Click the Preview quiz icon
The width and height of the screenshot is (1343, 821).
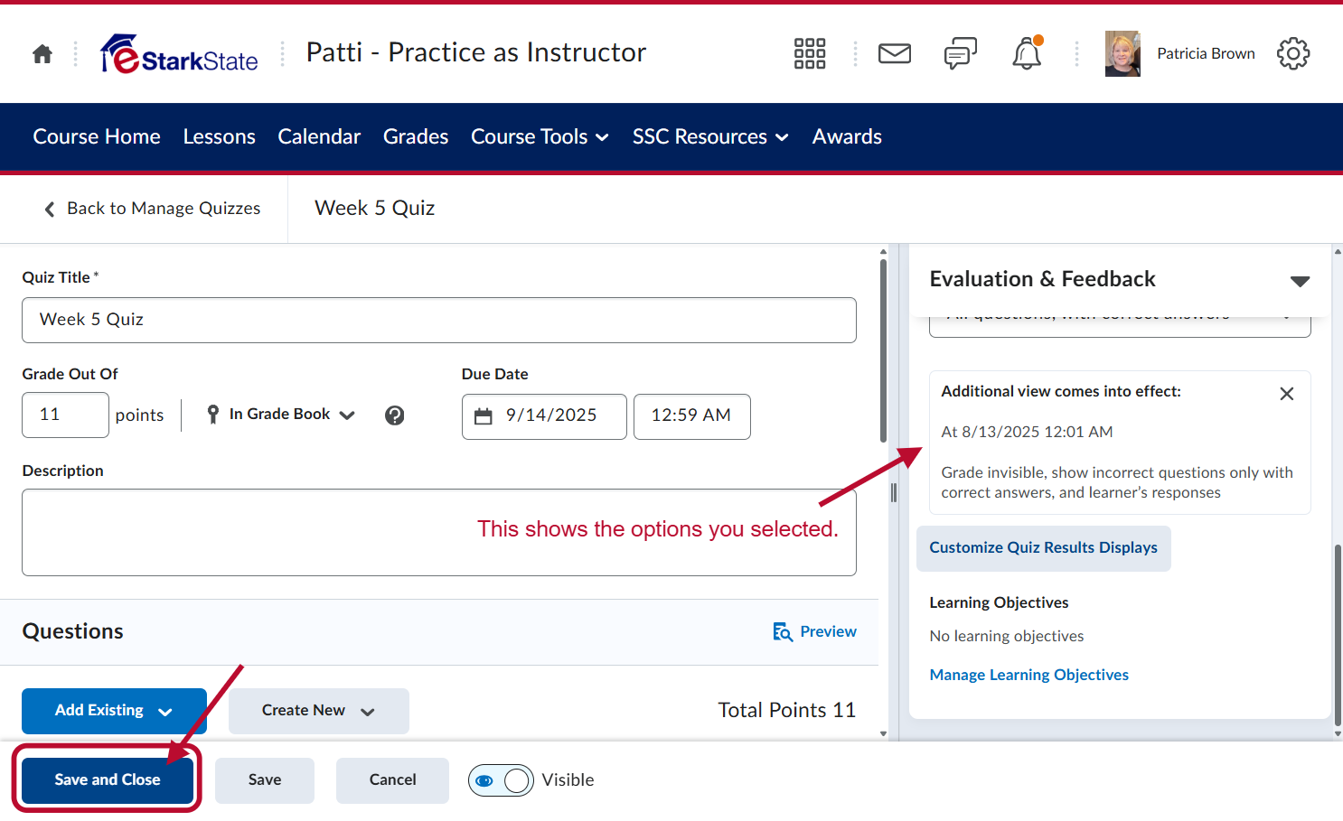coord(783,632)
